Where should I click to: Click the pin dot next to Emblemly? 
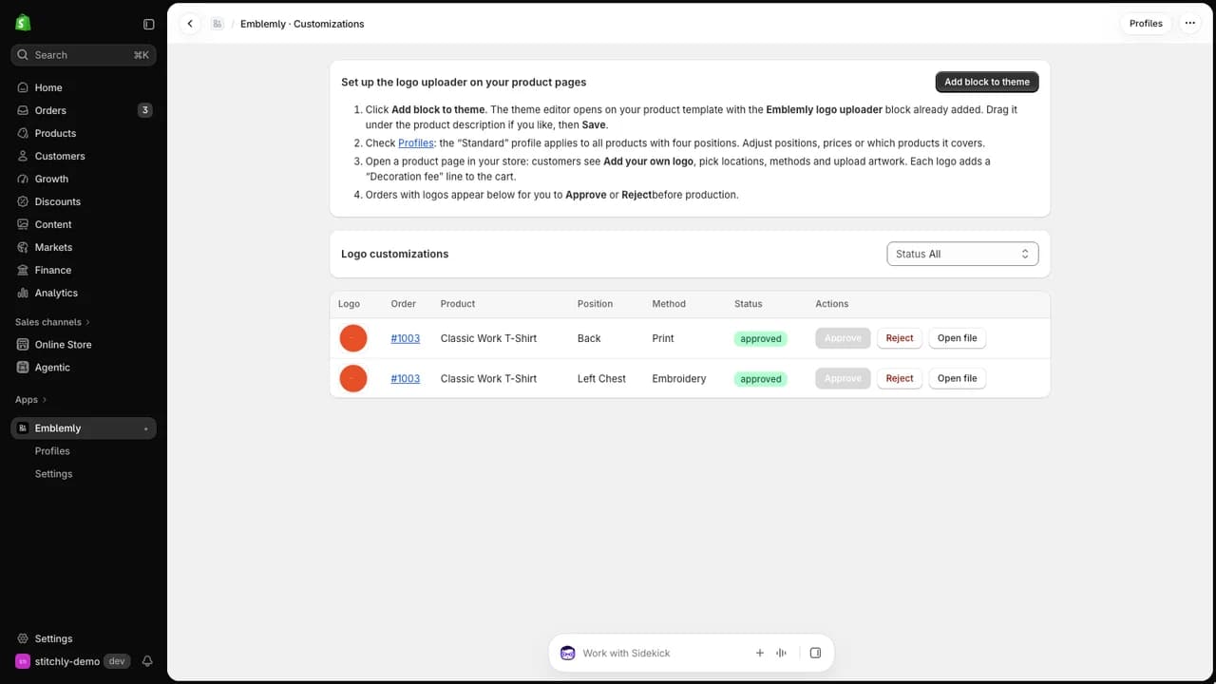[145, 429]
